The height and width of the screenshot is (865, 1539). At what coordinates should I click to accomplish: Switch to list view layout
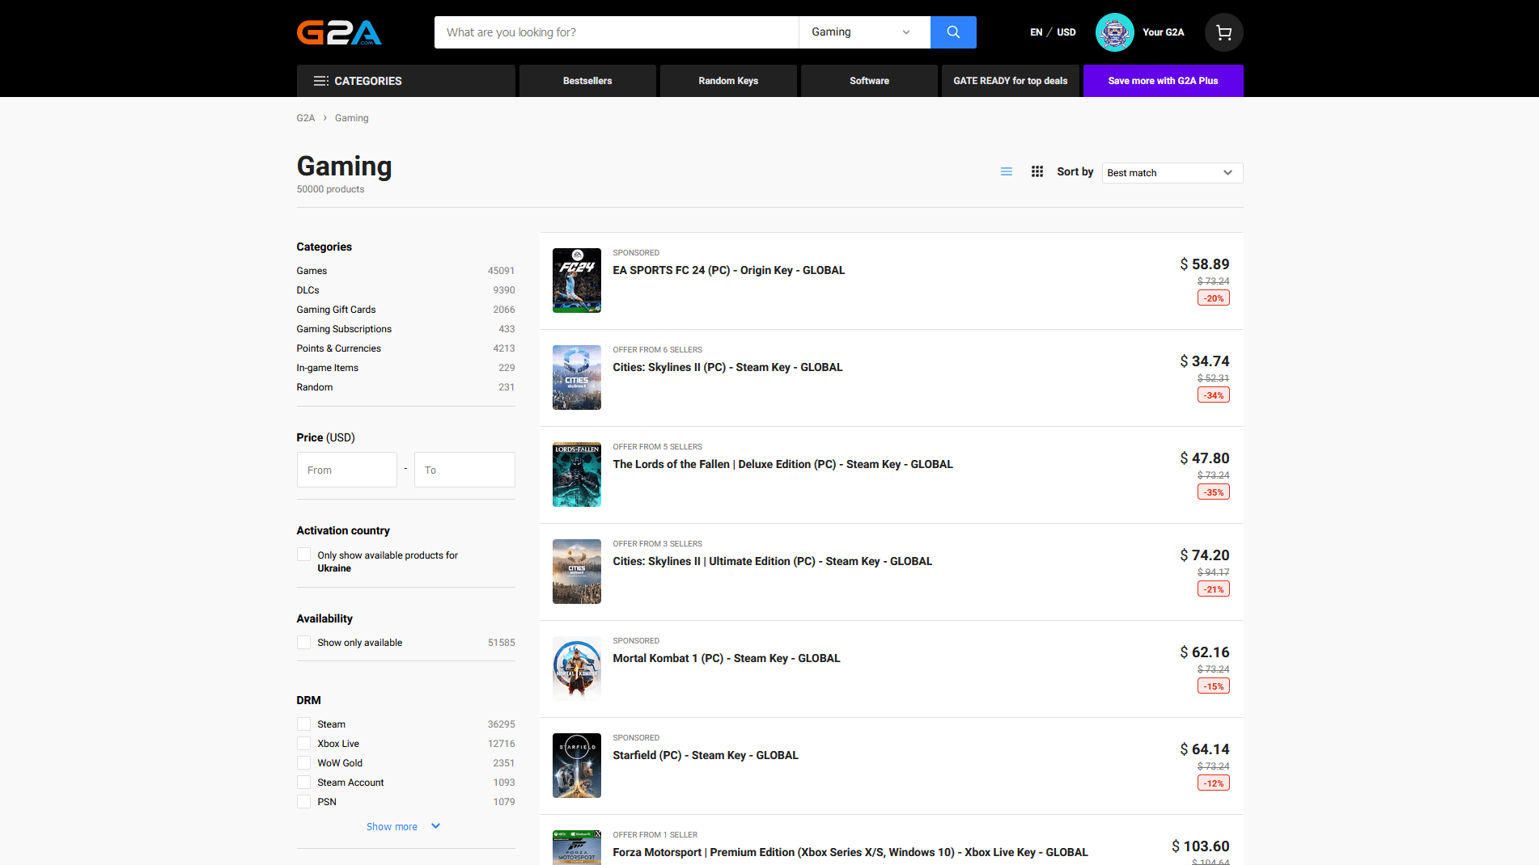tap(1006, 171)
